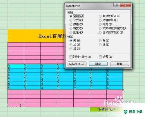145x117 pixels.
Task: Choose the 乘 operation radio button
Action: click(x=100, y=41)
